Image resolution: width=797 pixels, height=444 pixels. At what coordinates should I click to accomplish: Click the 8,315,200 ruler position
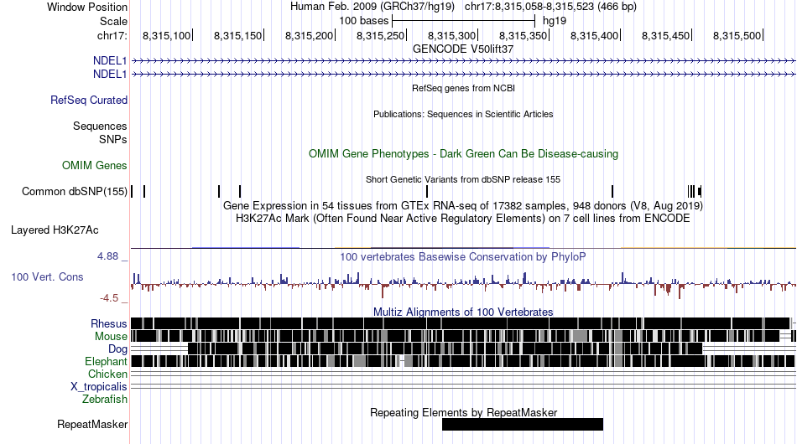(x=309, y=35)
